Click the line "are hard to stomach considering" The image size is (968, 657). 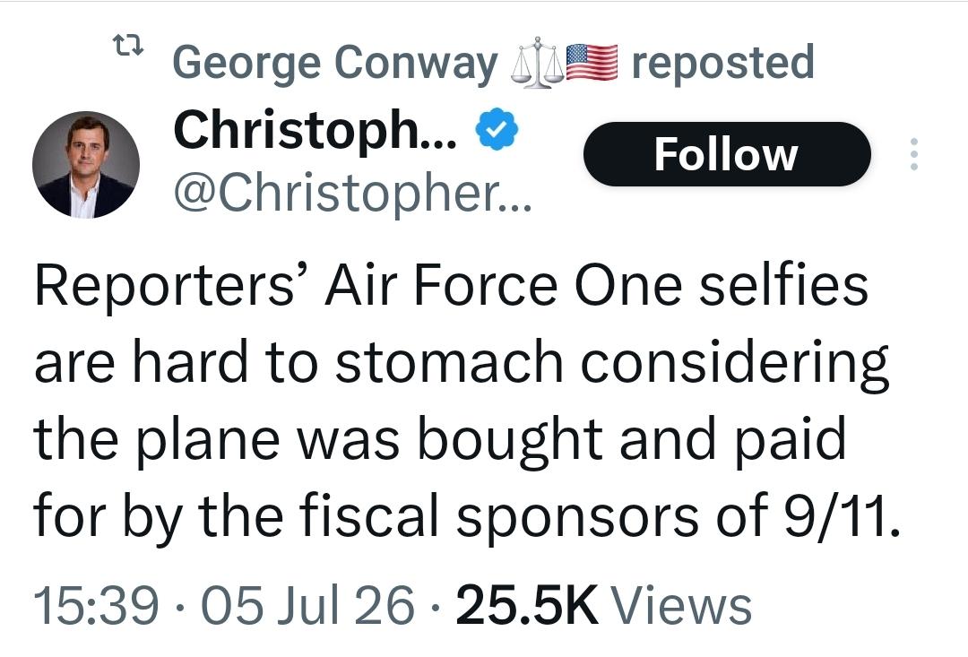[462, 362]
